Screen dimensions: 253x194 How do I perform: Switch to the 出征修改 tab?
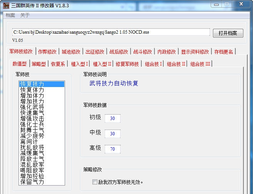95,52
